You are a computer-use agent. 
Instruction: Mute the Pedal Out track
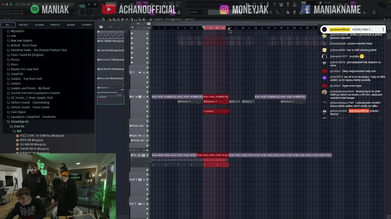click(147, 126)
